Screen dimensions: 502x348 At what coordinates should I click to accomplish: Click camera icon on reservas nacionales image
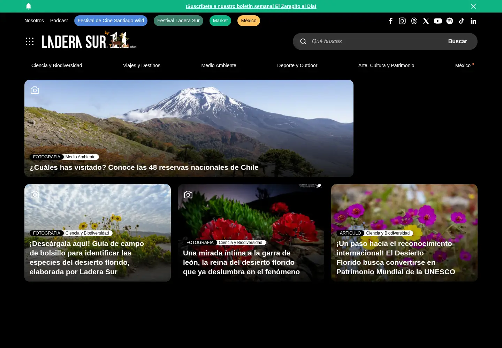[35, 90]
